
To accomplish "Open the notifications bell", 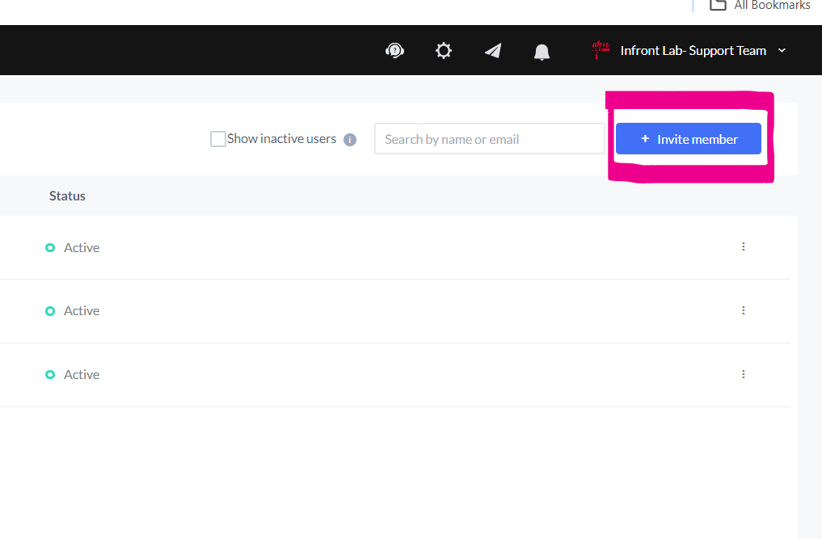I will click(x=542, y=50).
